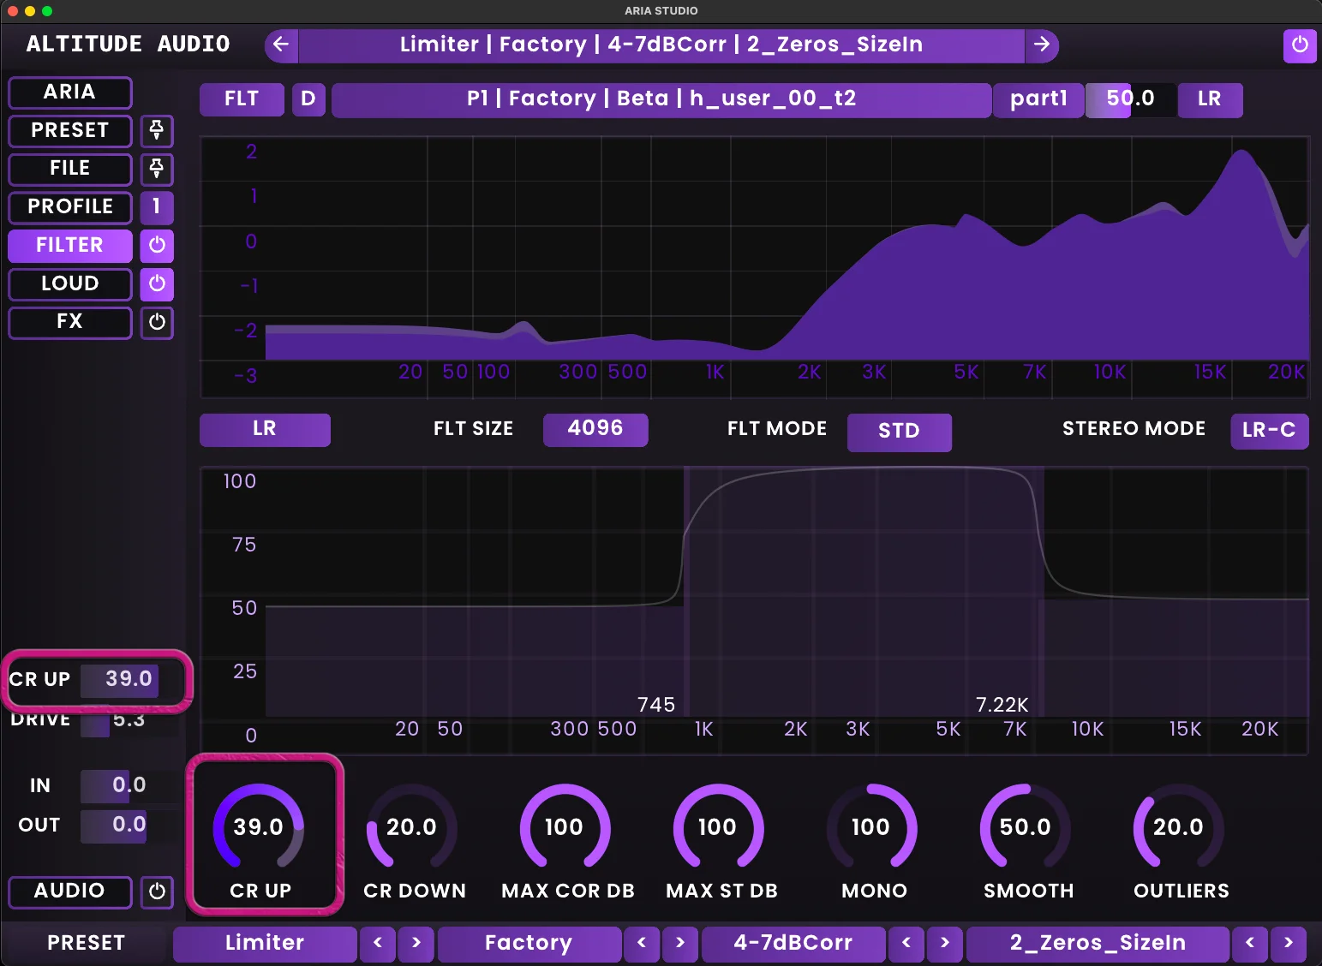
Task: Click the D icon beside FLT
Action: (x=308, y=99)
